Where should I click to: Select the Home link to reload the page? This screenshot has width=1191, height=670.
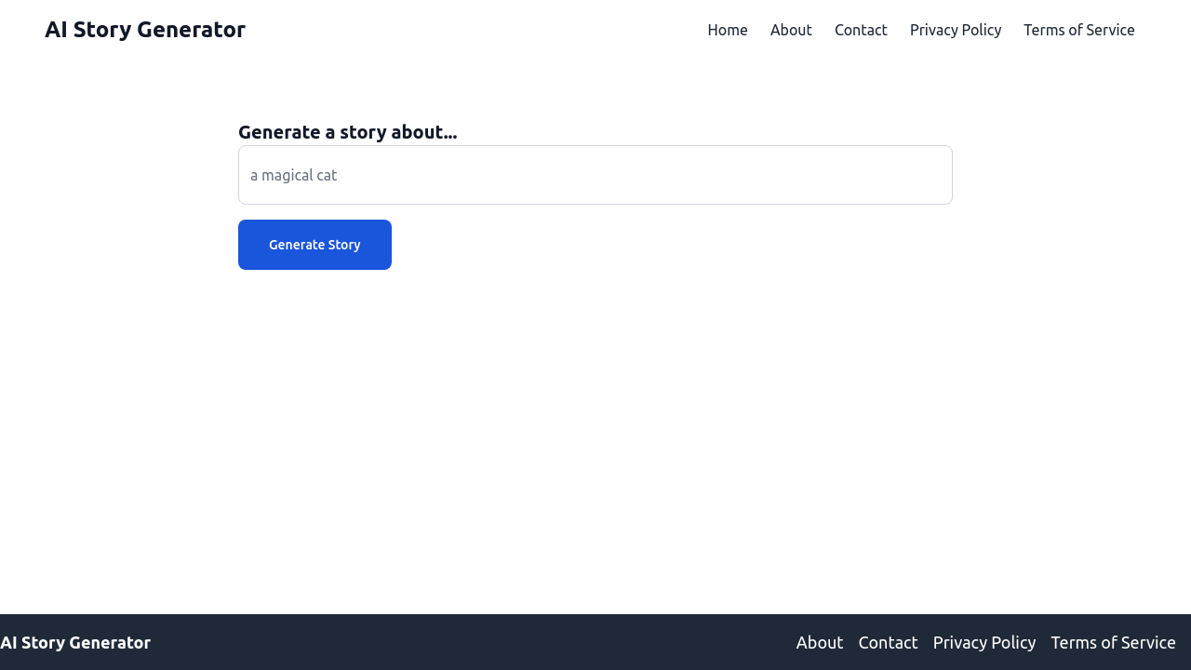pos(728,30)
